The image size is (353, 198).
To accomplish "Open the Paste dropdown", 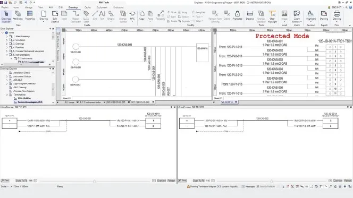I will pos(150,21).
